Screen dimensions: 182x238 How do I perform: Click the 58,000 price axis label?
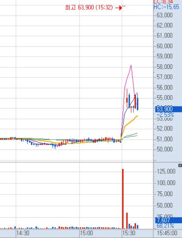[x=165, y=67]
